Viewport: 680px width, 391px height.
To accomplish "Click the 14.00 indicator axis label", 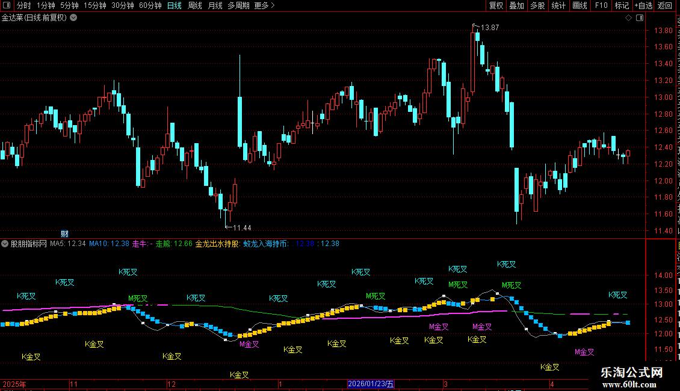I will (664, 276).
